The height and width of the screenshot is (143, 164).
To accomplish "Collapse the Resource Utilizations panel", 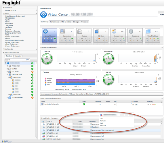I will tap(162, 47).
